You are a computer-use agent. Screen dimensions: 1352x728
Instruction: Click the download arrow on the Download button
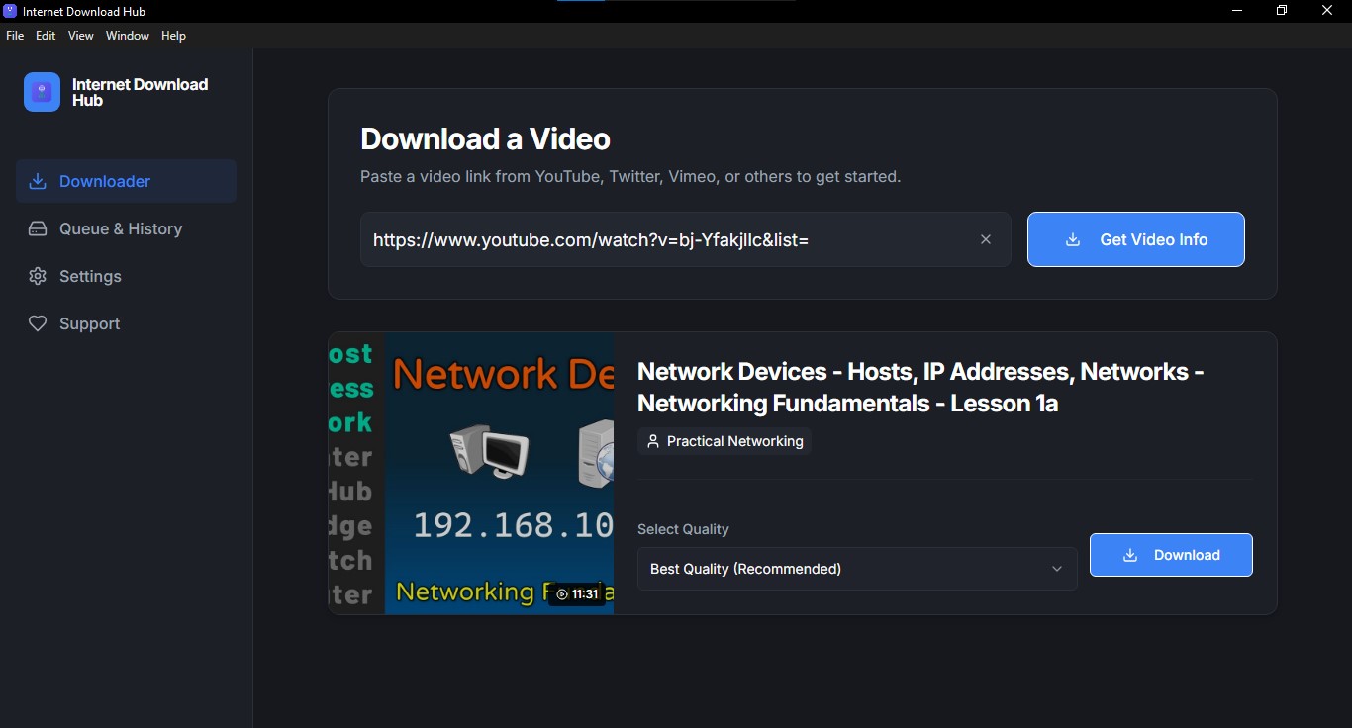pos(1129,555)
